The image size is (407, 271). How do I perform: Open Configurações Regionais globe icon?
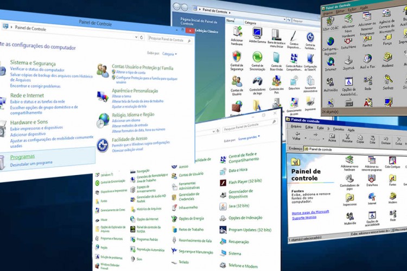(x=330, y=47)
